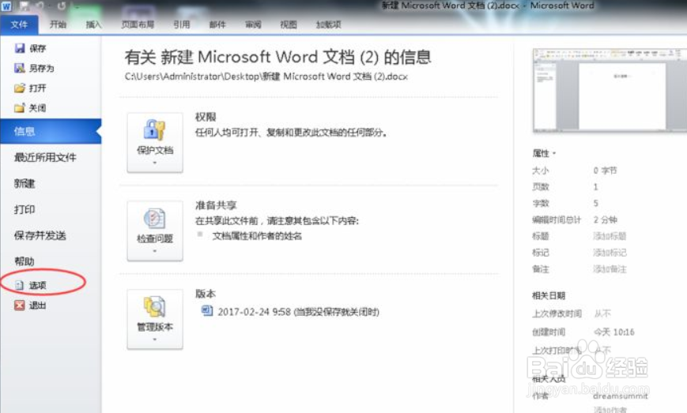Click the Save icon in the sidebar

click(20, 48)
